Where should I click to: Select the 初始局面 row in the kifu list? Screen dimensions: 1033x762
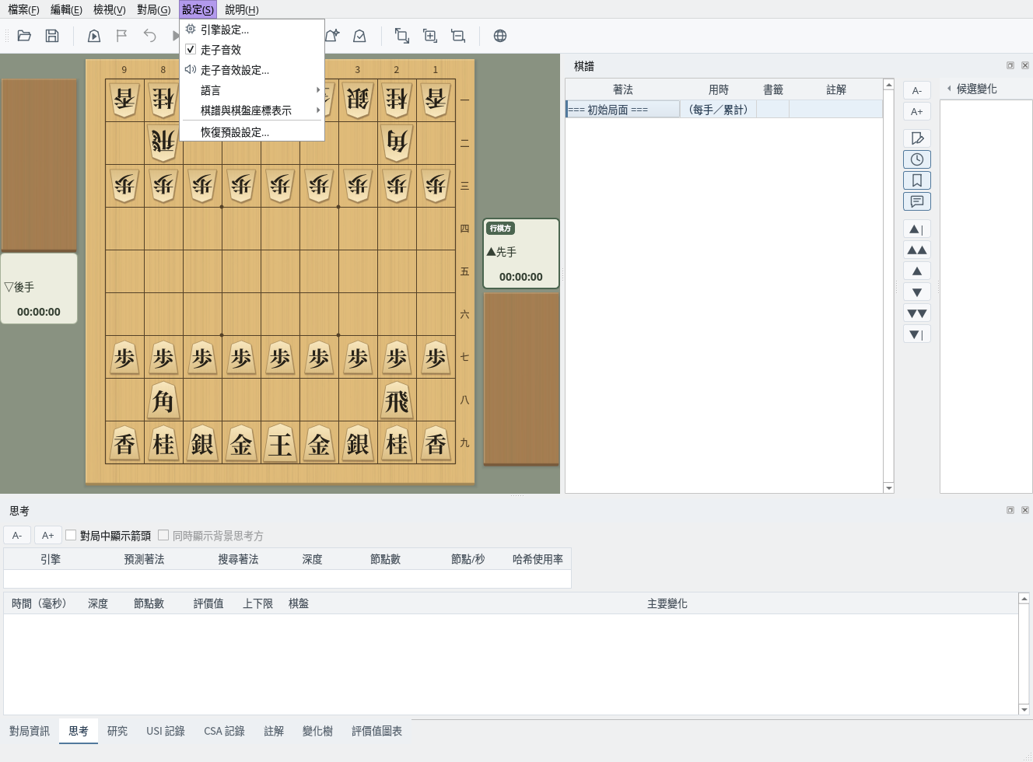[x=724, y=110]
